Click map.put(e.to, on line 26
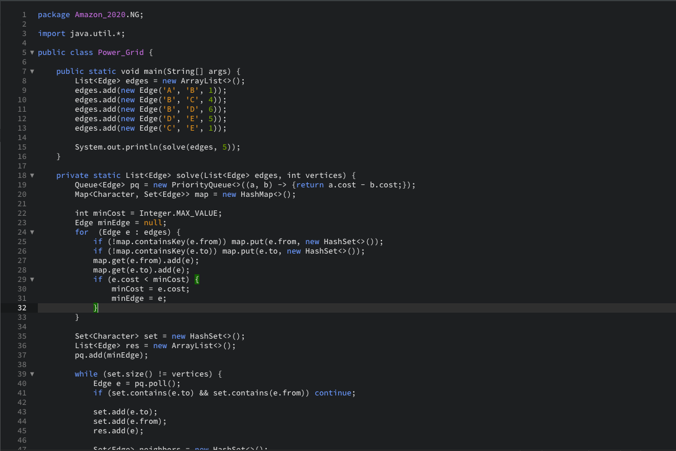Viewport: 676px width, 451px height. click(x=253, y=252)
